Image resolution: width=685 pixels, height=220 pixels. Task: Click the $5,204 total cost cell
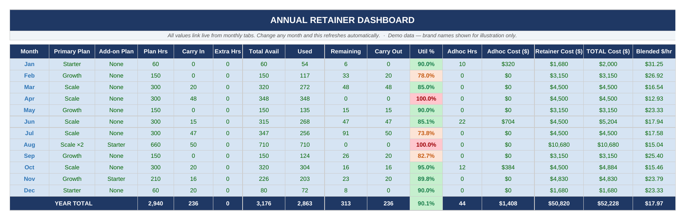click(x=608, y=122)
